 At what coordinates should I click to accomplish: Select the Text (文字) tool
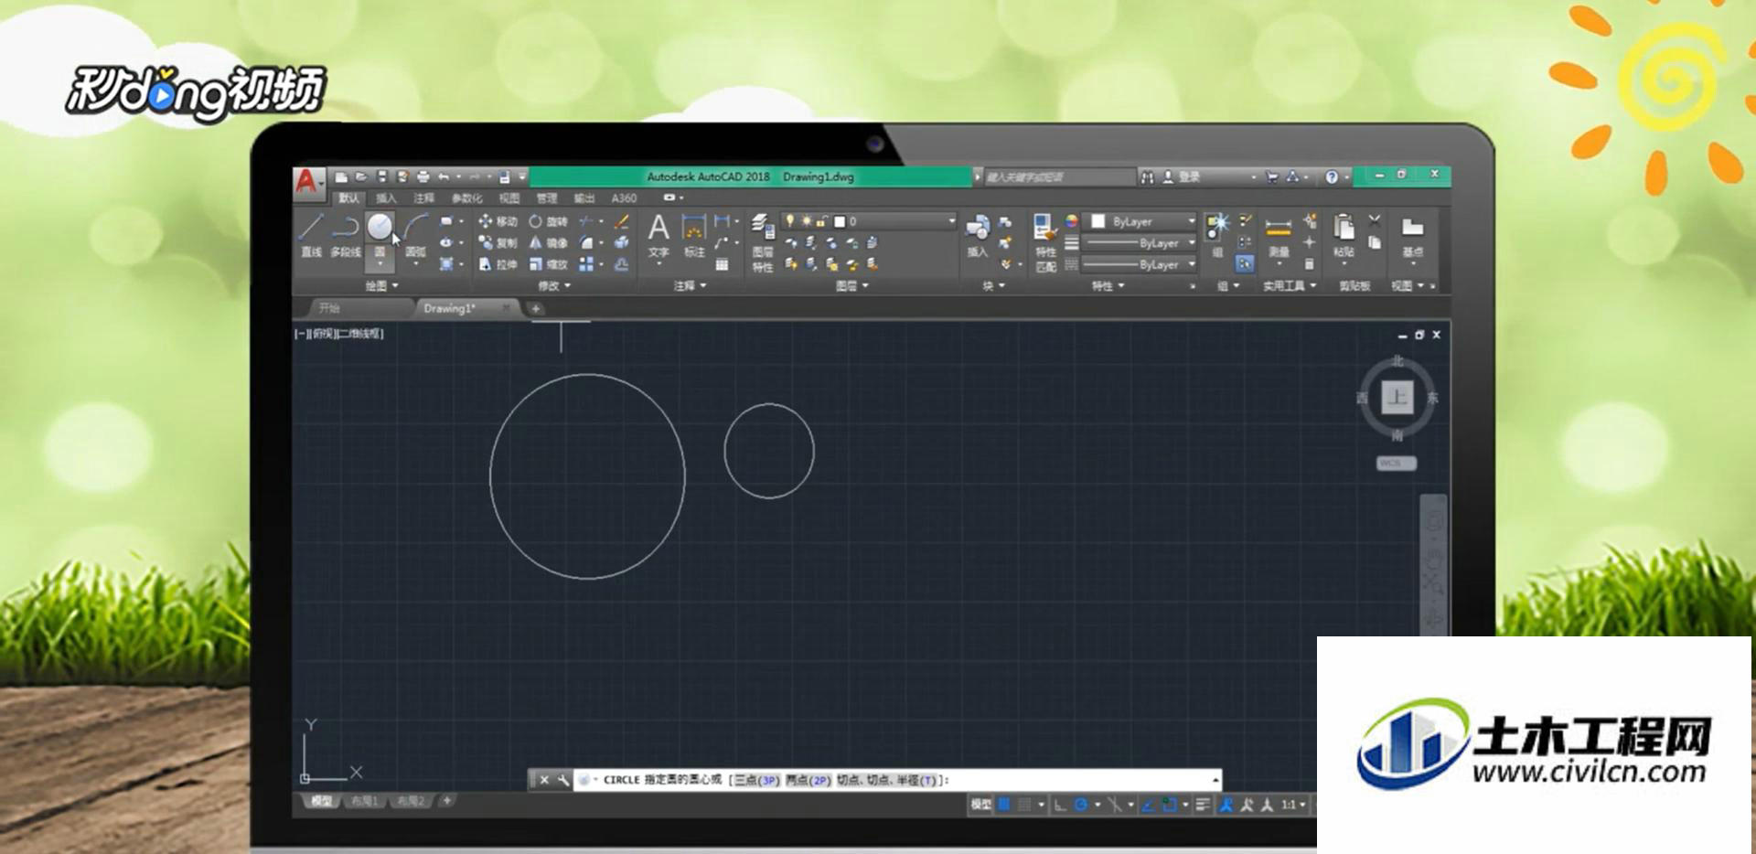coord(658,235)
